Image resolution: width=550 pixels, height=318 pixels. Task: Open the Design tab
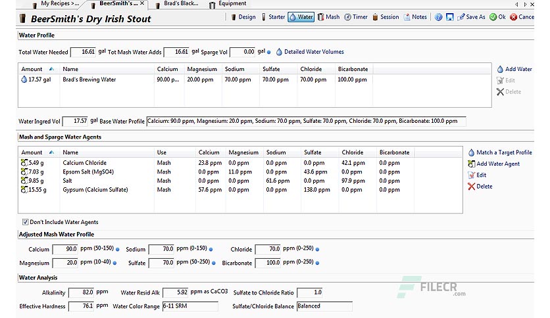pyautogui.click(x=243, y=17)
